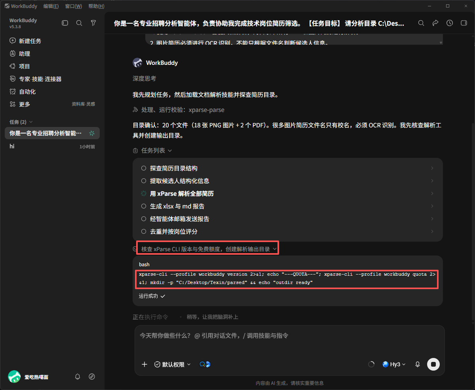Open the Hy3 model selector
Screen dimensions: 475x390
394,364
